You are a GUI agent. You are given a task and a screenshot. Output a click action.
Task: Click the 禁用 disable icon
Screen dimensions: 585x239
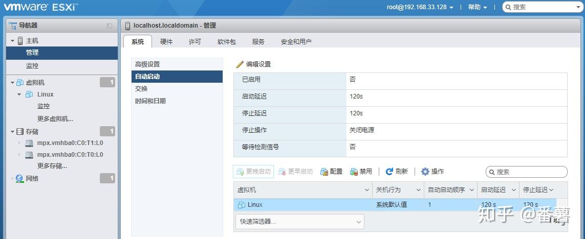pyautogui.click(x=354, y=172)
